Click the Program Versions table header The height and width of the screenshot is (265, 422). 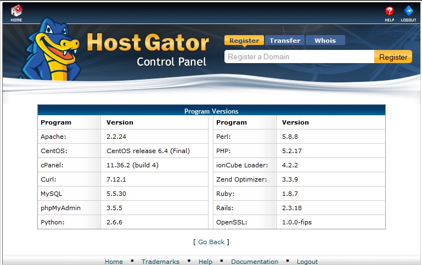pyautogui.click(x=211, y=111)
